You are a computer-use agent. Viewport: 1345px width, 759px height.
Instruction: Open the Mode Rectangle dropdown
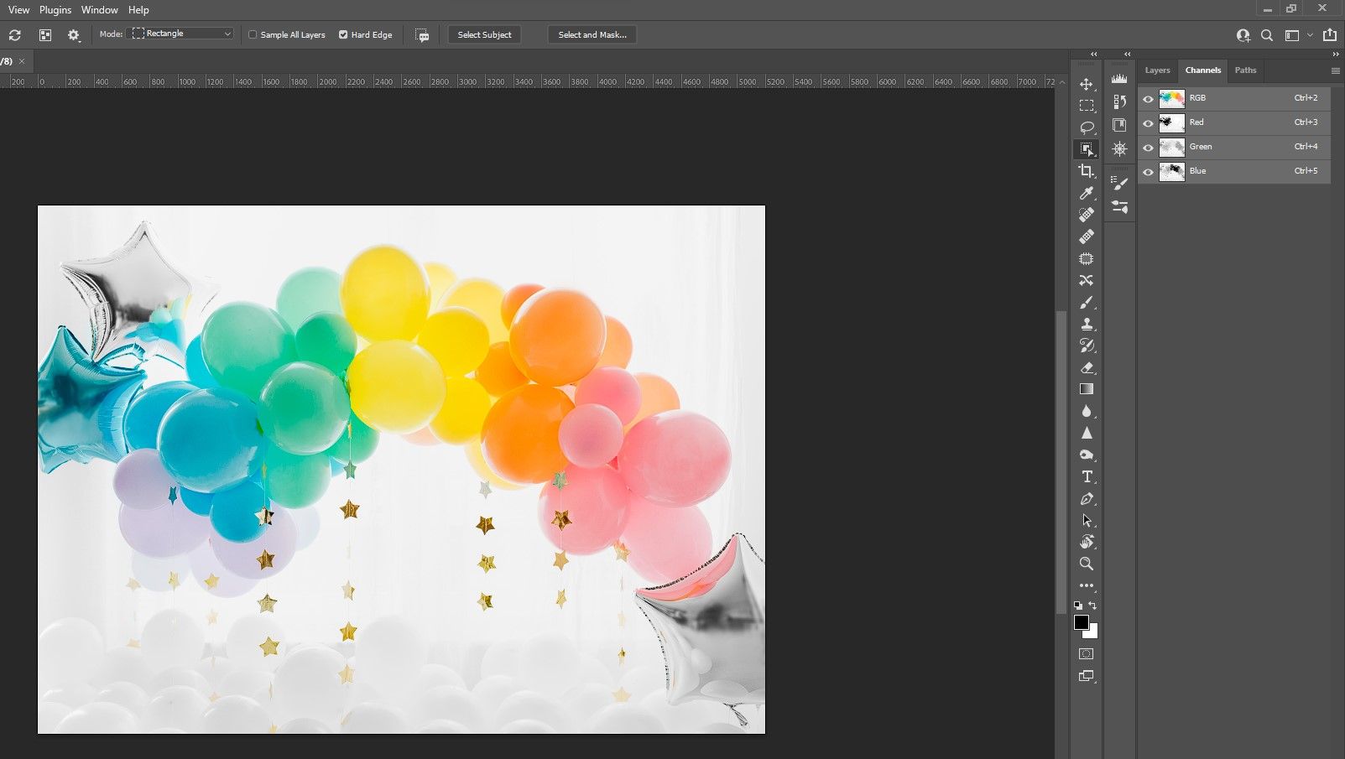coord(182,34)
